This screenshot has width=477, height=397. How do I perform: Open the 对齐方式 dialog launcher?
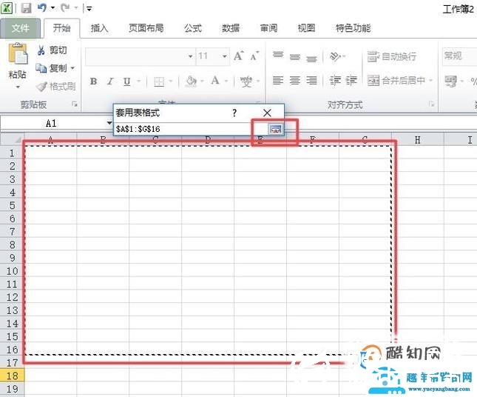(431, 104)
